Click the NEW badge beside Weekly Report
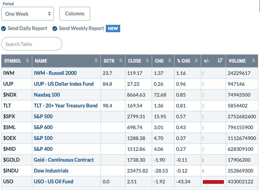Viewport: 260px width, 190px height. (113, 28)
